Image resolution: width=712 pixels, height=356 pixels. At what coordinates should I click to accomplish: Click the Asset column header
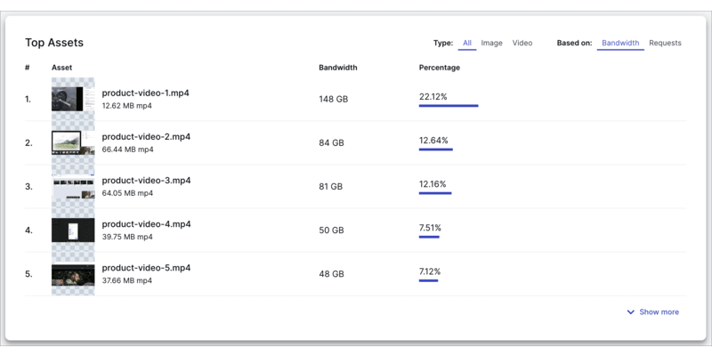coord(61,68)
